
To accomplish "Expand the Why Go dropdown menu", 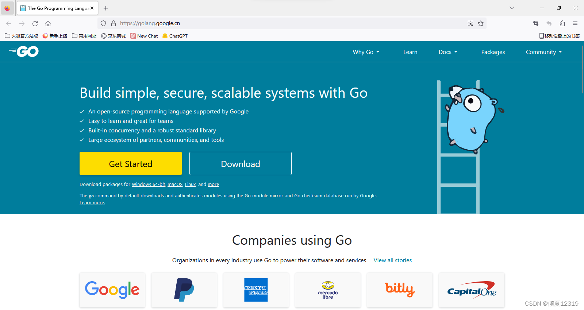I will tap(366, 52).
